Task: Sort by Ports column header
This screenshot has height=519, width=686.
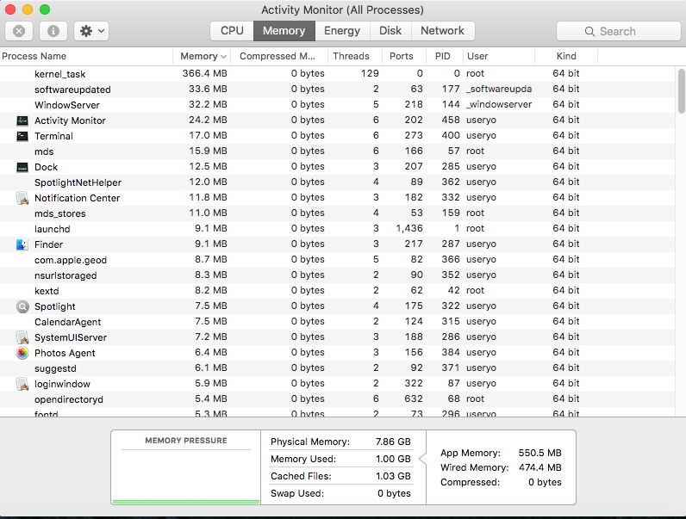Action: click(404, 56)
